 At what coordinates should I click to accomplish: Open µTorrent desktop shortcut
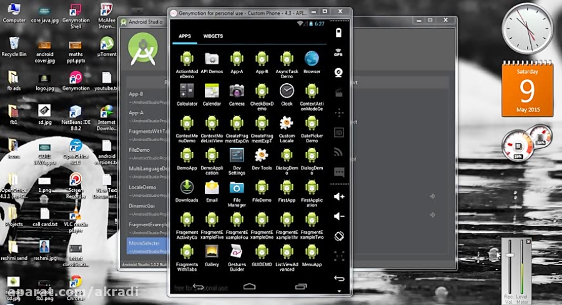tap(107, 47)
